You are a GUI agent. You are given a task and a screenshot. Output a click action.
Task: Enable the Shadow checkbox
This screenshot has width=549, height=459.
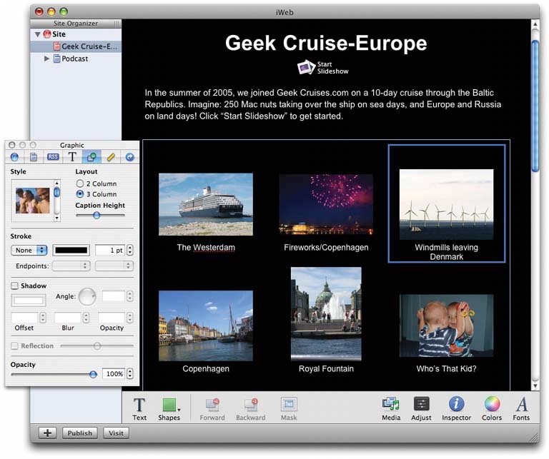click(14, 286)
